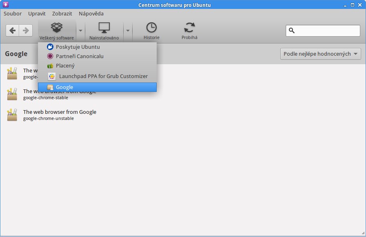The height and width of the screenshot is (237, 366).
Task: Open Nainstalováno view
Action: [x=104, y=31]
